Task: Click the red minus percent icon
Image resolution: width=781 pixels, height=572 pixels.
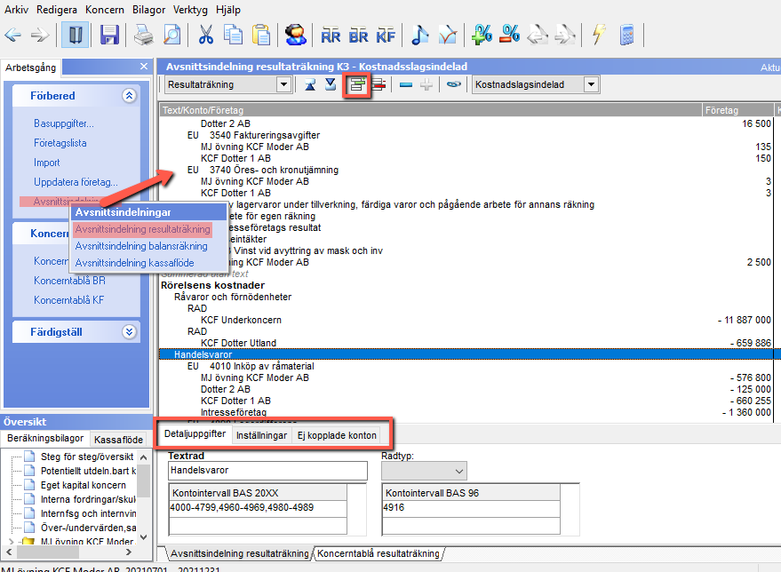Action: (510, 35)
